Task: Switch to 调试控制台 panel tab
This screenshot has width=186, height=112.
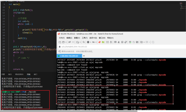Action: [19, 74]
